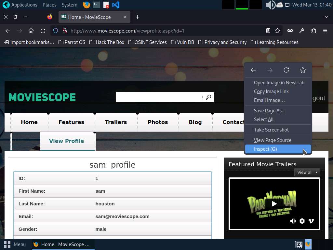Screen dimensions: 333x250
Task: Mute the featured trailer video volume
Action: [x=293, y=221]
